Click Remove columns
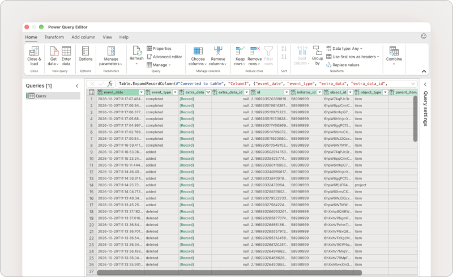The image size is (453, 277). coord(218,56)
